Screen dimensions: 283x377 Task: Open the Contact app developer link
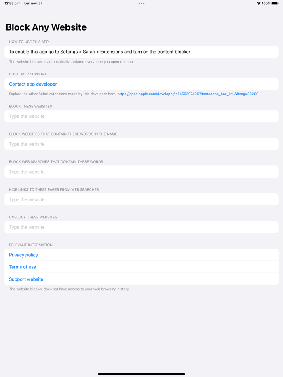pos(33,84)
